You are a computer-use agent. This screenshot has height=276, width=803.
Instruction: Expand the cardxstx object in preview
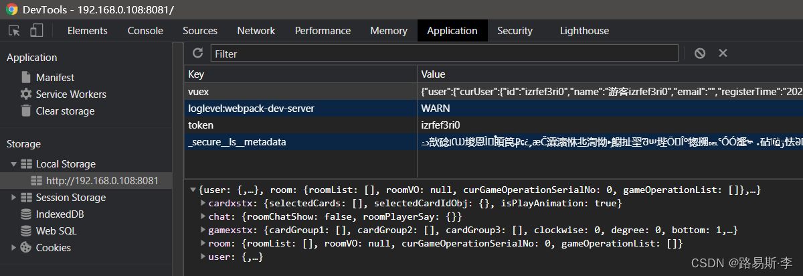tap(203, 203)
